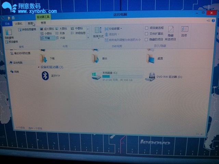
Task: Open the Sort by (排序方式) dropdown
Action: tap(98, 32)
